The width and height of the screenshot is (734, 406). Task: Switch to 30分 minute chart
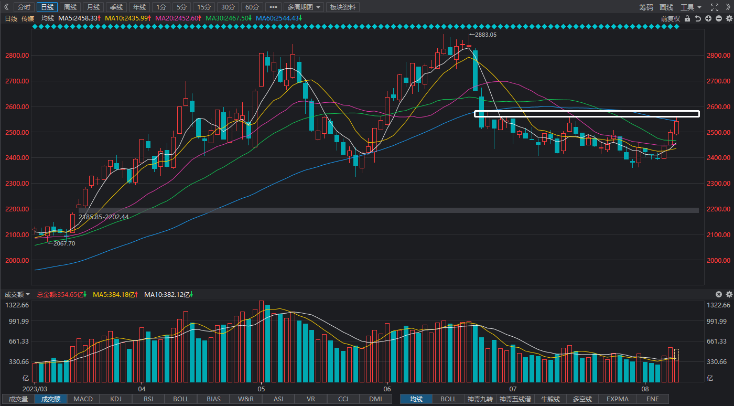[x=228, y=7]
